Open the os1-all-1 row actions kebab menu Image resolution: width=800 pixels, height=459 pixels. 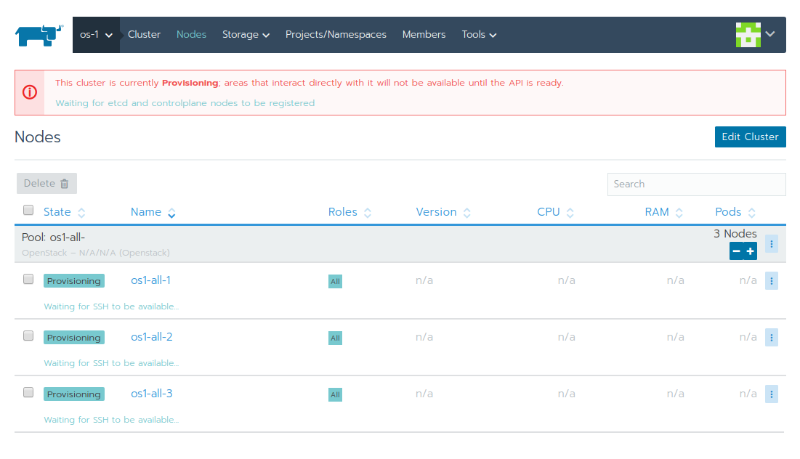771,280
